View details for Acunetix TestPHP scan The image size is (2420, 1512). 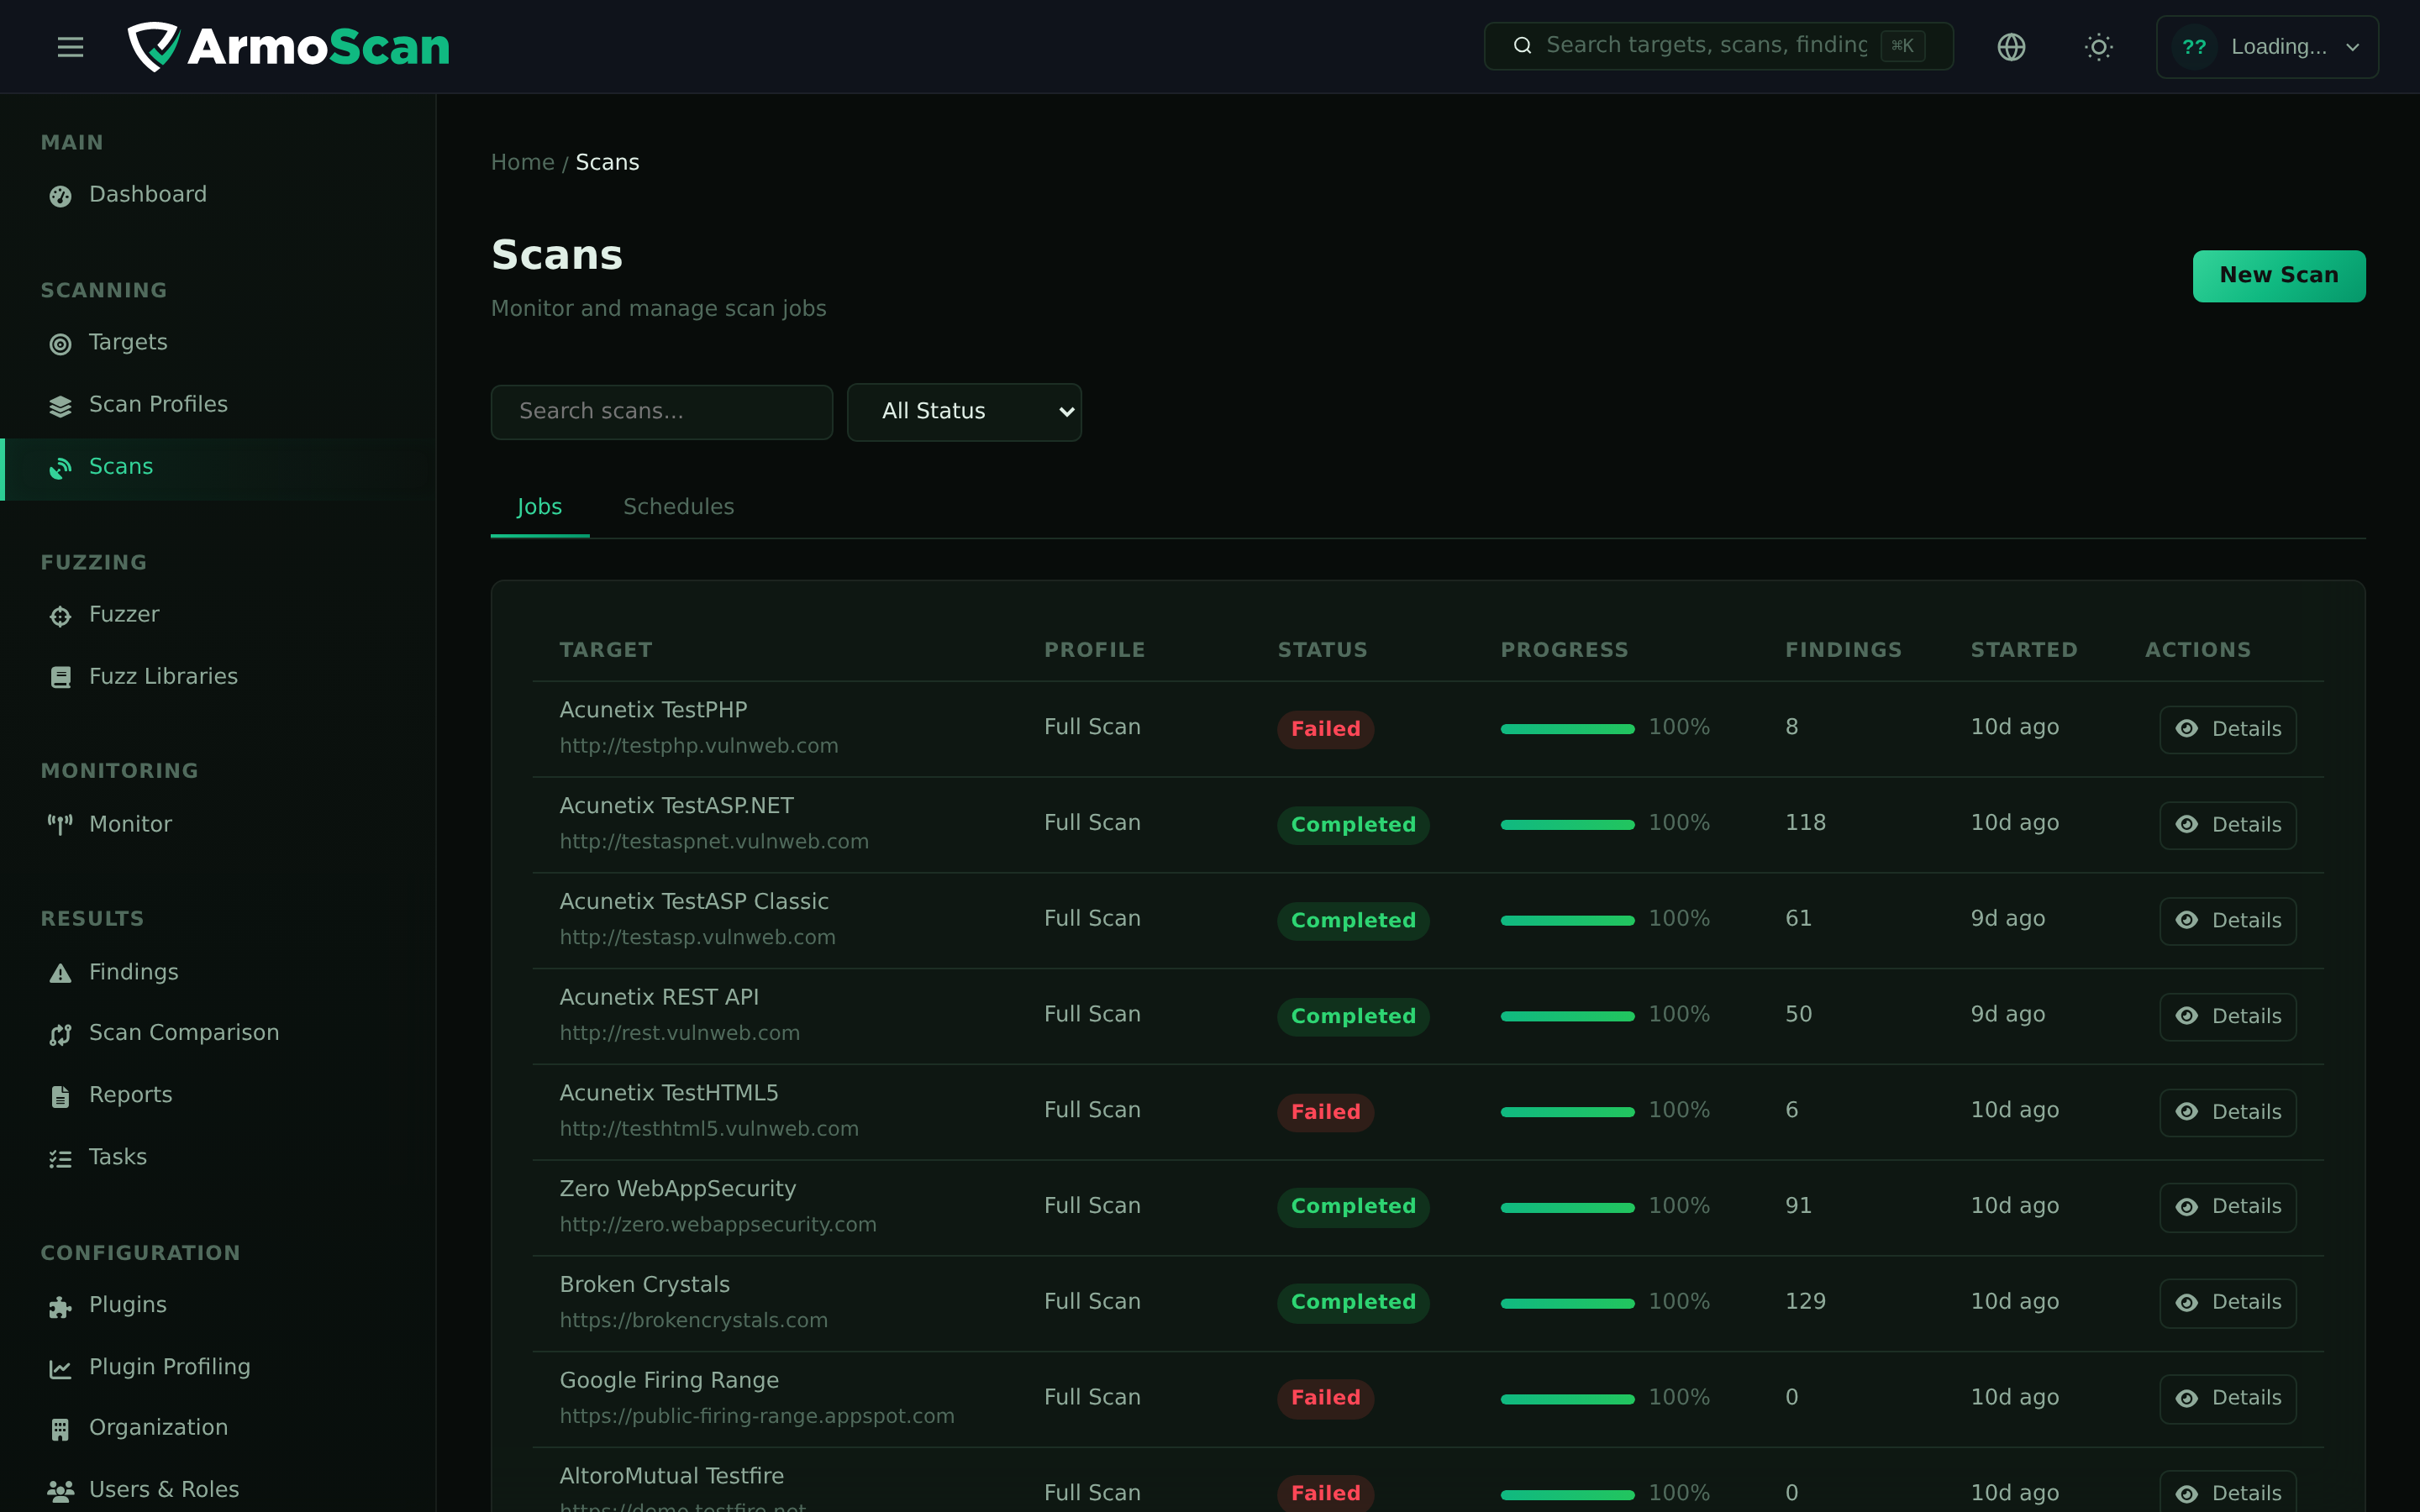[x=2227, y=729]
